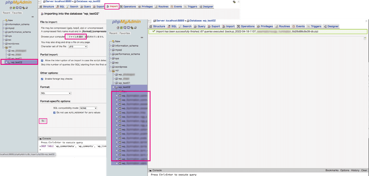Open Bookmarks in right window console bar
Image resolution: width=369 pixels, height=176 pixels.
[332, 170]
